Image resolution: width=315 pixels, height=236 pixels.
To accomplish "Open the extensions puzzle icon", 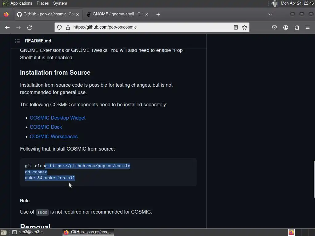I will tap(297, 27).
